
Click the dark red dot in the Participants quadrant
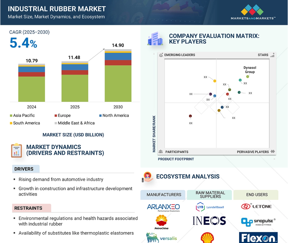[x=190, y=116]
